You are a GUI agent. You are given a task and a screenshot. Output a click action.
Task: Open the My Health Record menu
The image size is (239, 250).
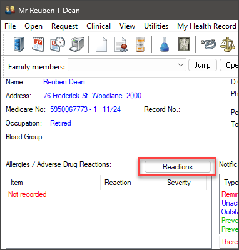(206, 26)
